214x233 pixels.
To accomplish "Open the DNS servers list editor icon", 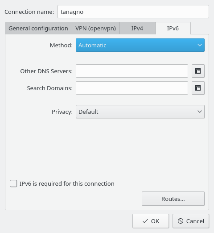I will coord(198,71).
